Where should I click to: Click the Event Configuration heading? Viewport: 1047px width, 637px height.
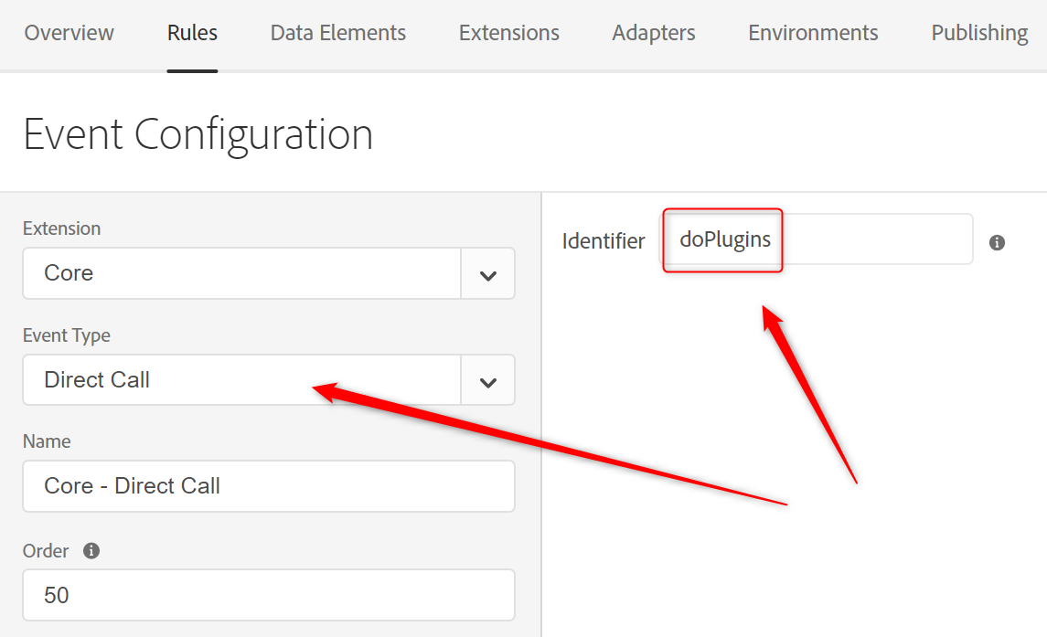pos(198,134)
